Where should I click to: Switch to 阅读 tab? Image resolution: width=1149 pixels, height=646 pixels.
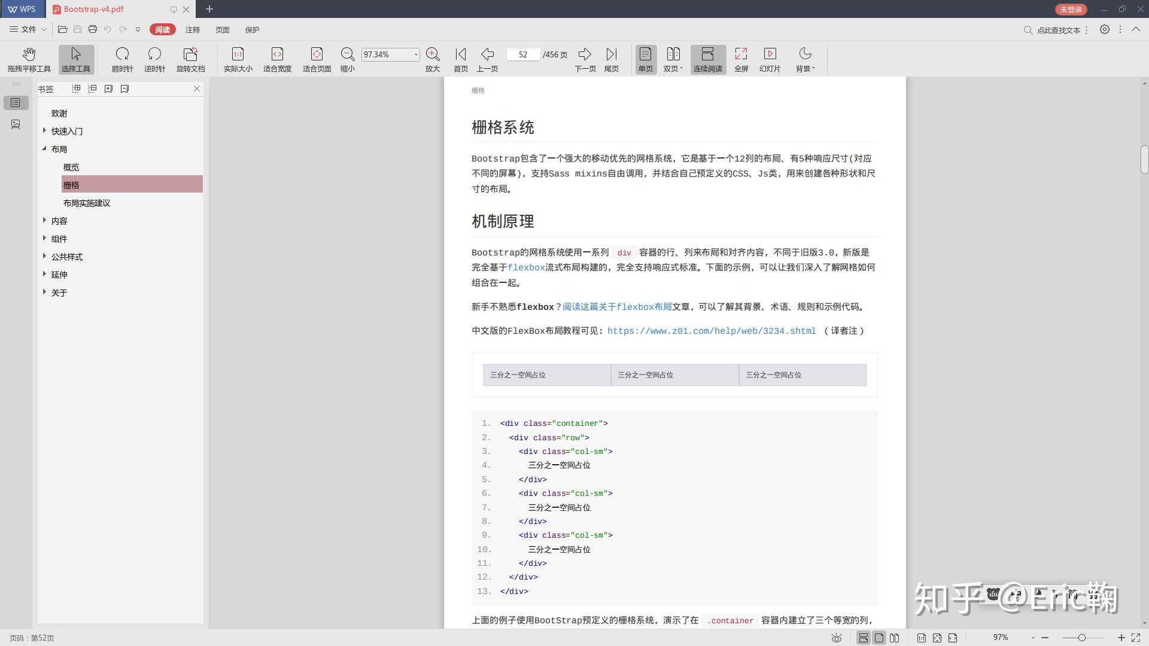tap(162, 29)
